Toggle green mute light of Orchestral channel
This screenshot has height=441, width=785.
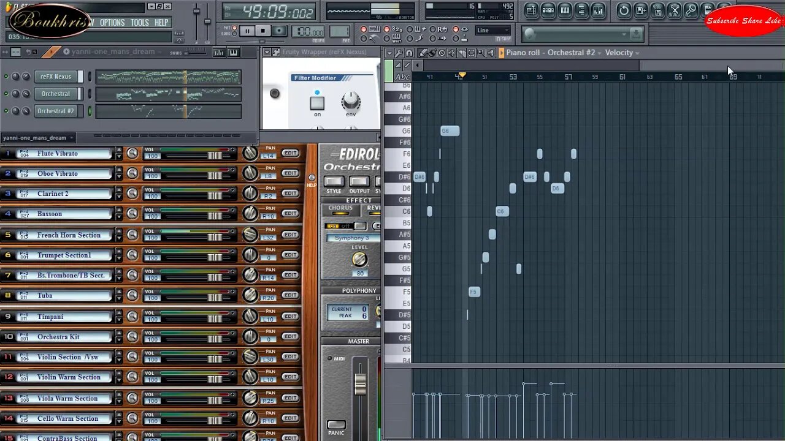[6, 94]
